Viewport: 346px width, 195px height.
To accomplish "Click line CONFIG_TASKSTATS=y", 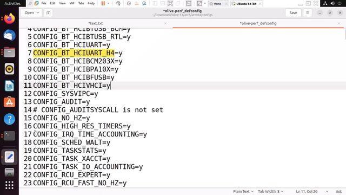I will click(x=70, y=151).
